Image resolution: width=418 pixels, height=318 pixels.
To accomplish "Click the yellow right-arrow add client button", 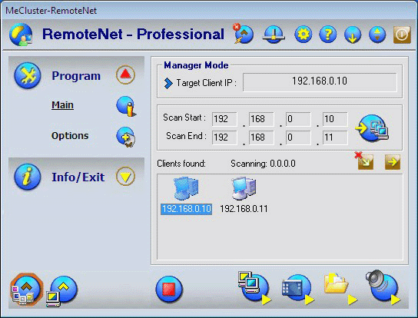I will coord(393,162).
